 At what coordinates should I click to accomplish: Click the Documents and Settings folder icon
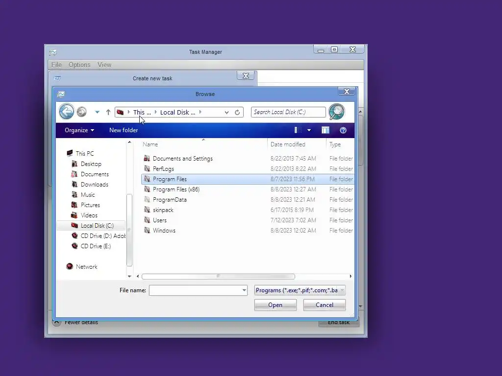tap(147, 158)
